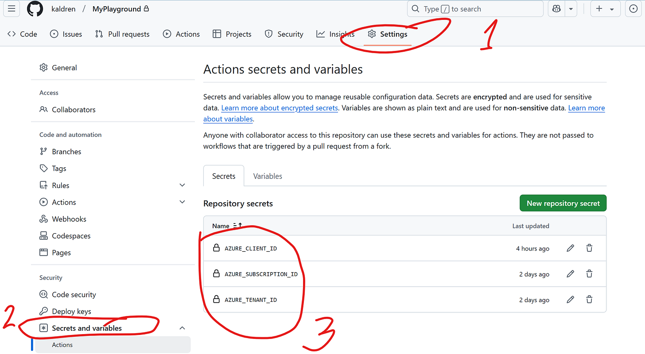Click the Collaborators people icon

43,109
